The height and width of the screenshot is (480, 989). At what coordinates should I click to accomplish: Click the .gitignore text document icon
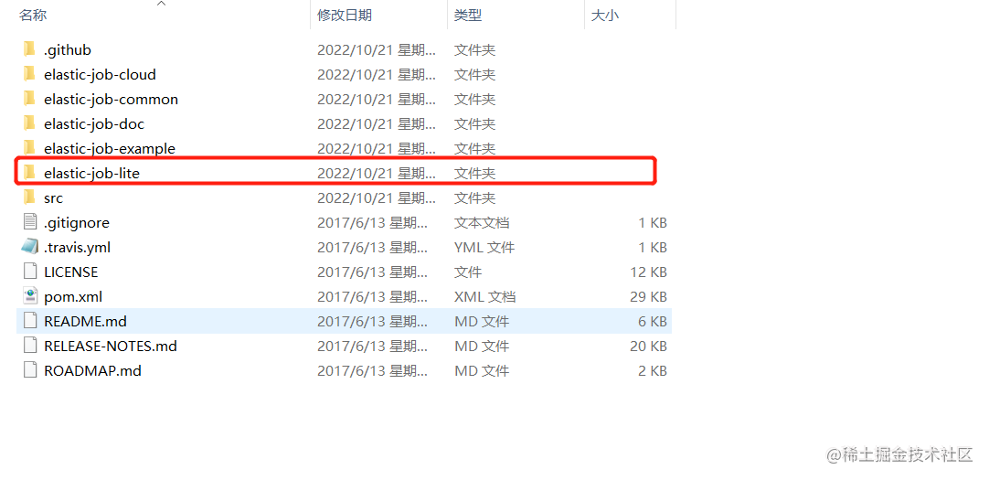click(29, 222)
